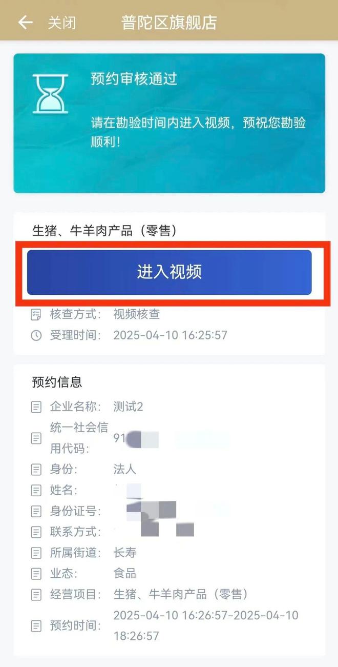Click the 预约信息 section header

click(x=57, y=382)
